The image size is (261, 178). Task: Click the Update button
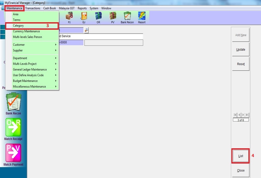click(x=241, y=50)
